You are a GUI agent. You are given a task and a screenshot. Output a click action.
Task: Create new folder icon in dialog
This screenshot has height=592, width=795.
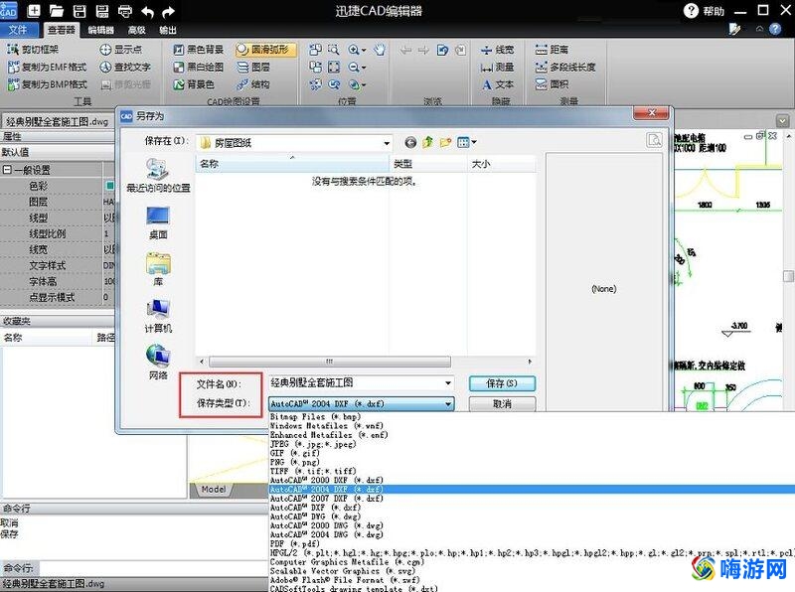point(445,142)
